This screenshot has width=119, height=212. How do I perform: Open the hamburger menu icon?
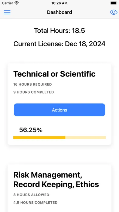(7, 12)
